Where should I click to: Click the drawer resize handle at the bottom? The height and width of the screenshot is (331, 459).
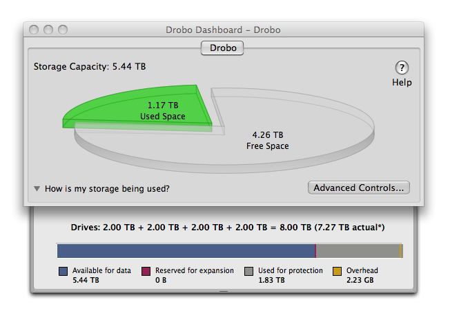pos(223,292)
